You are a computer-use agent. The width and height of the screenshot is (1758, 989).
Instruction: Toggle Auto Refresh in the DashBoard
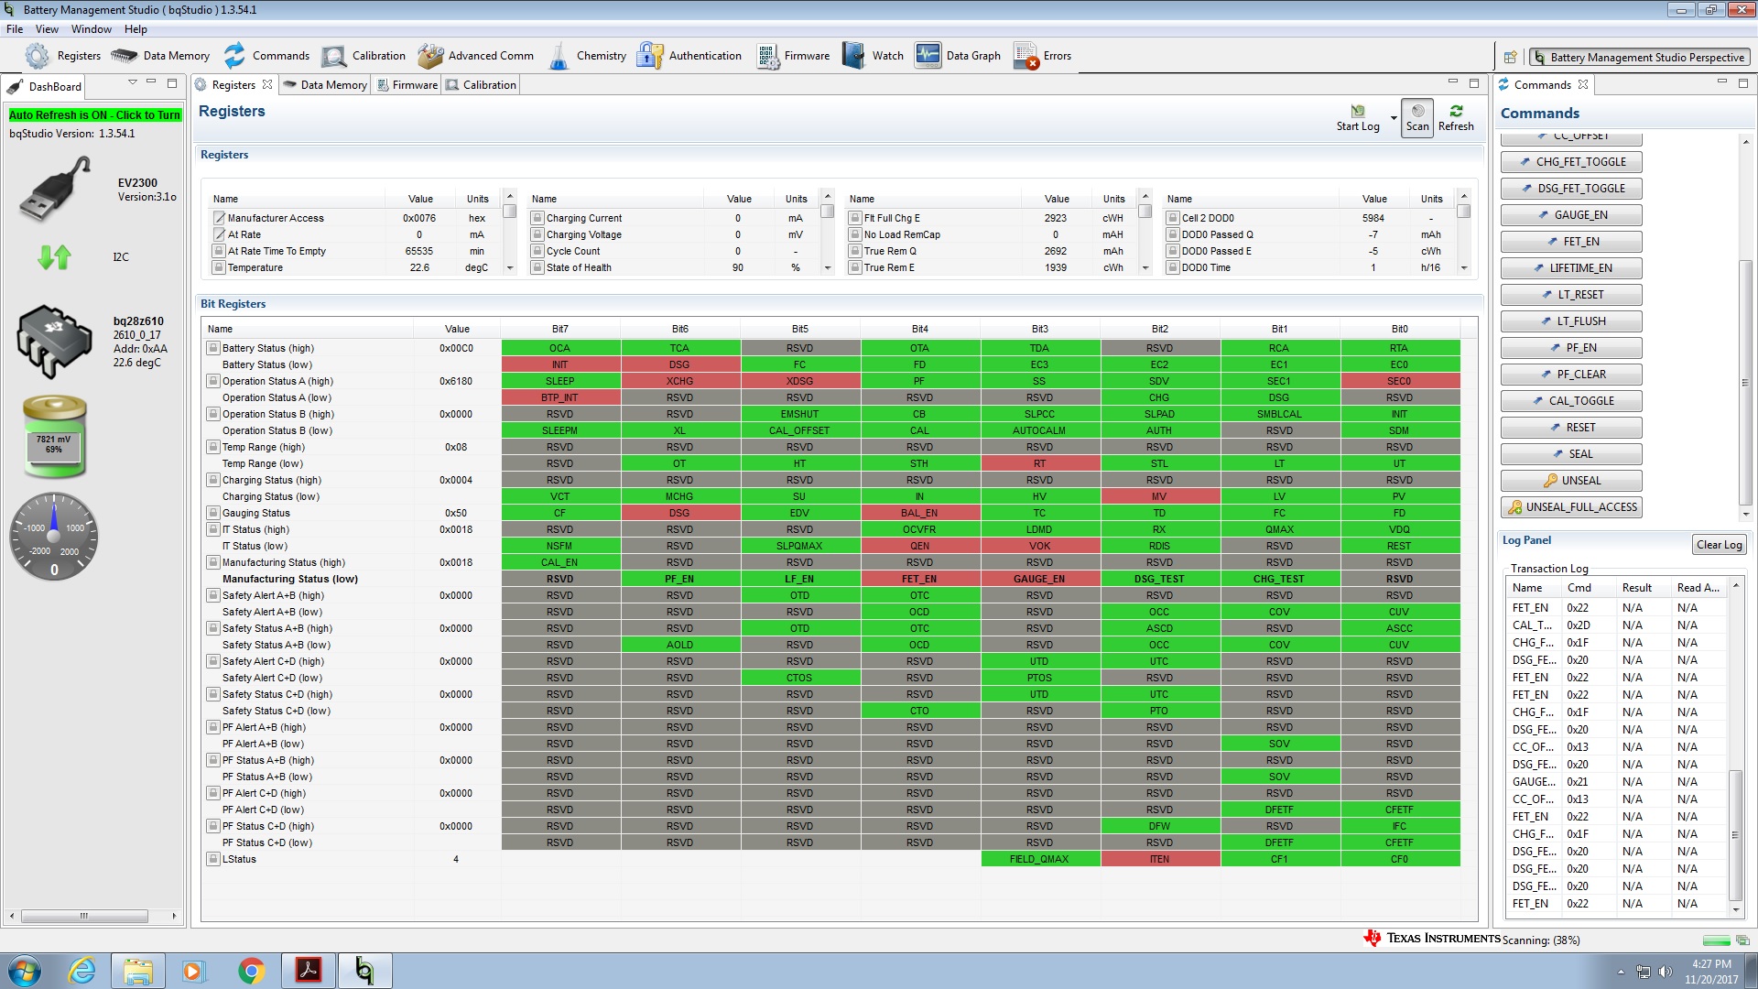coord(94,115)
